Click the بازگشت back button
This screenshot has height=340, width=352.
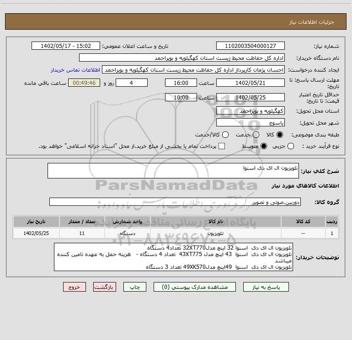[105, 287]
